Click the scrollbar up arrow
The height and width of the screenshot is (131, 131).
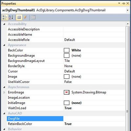pos(127,24)
